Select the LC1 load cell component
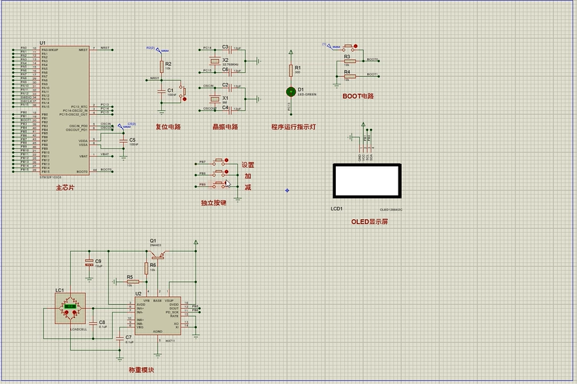 70,308
